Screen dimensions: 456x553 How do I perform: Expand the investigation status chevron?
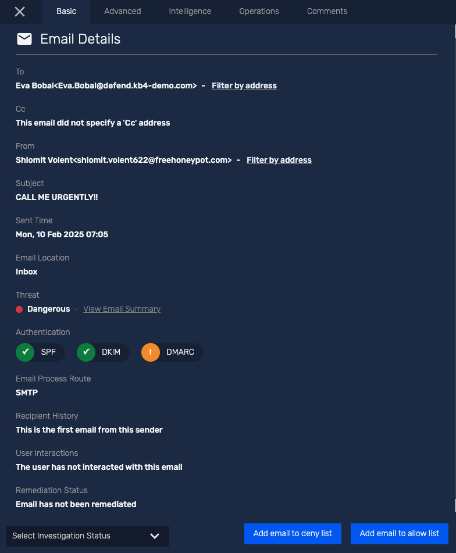point(155,536)
